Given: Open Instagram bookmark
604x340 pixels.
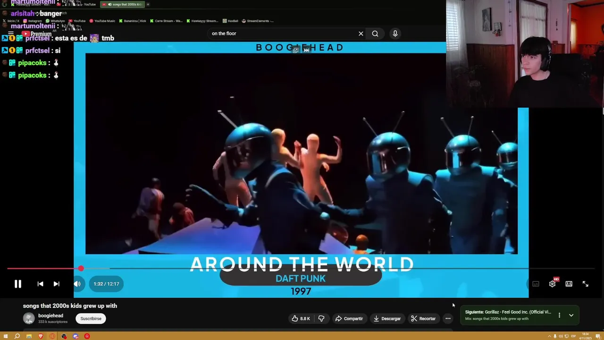Looking at the screenshot, I should tap(32, 21).
